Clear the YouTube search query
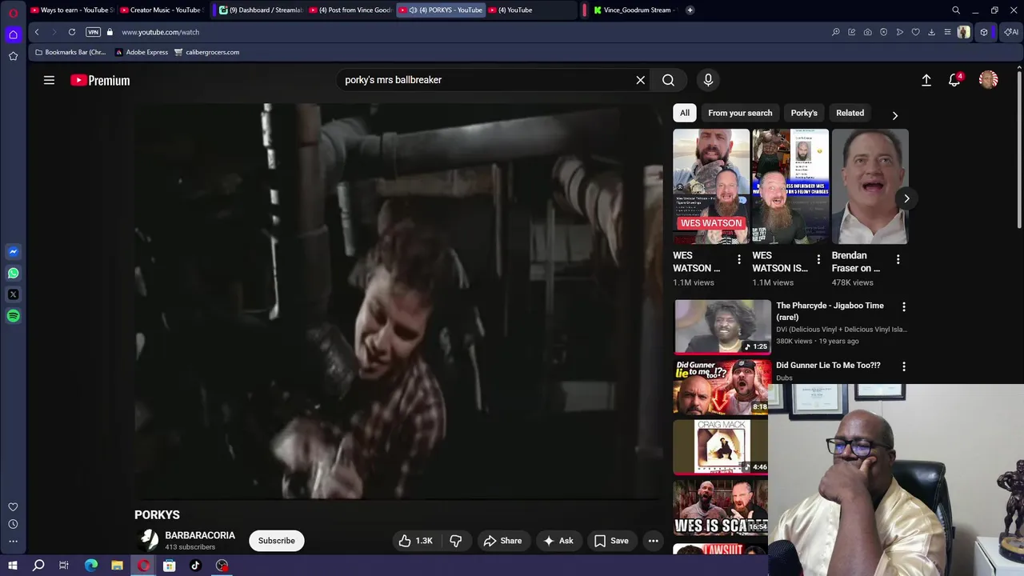The image size is (1024, 576). click(641, 80)
